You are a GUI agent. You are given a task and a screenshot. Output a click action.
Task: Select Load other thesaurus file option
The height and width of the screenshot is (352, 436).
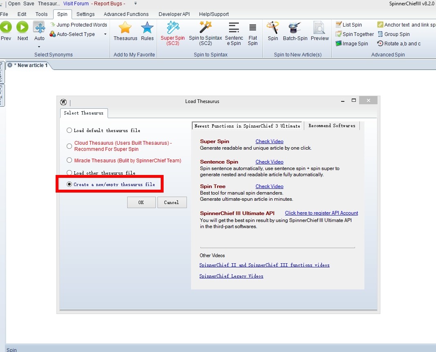click(x=70, y=173)
